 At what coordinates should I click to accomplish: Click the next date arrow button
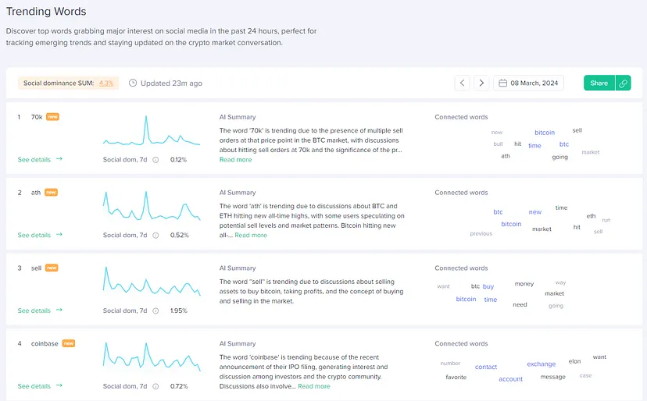481,83
